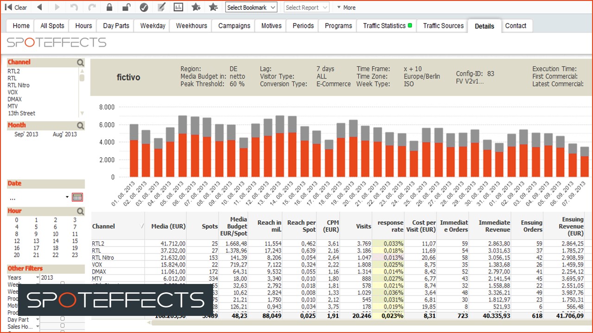Select RTL Nitro in Channel list
Viewport: 593px width, 333px height.
click(x=19, y=85)
